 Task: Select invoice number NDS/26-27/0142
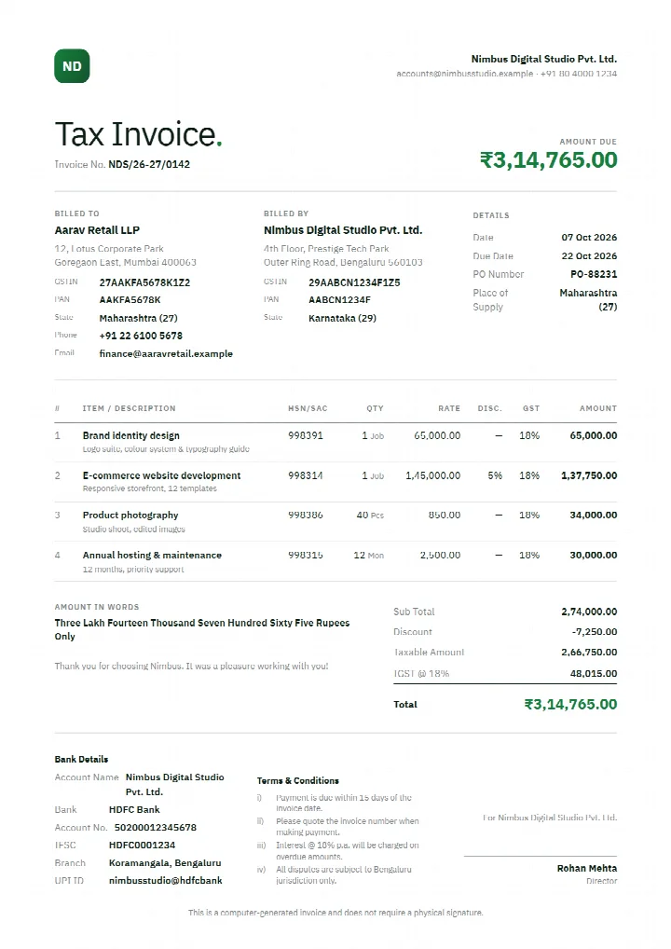pos(149,164)
